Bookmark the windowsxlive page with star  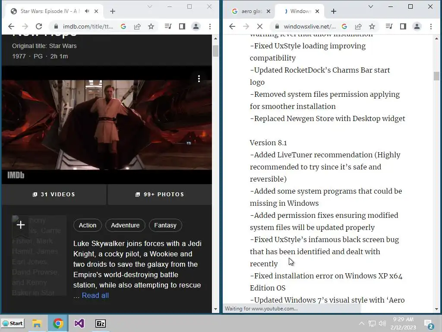coord(372,26)
